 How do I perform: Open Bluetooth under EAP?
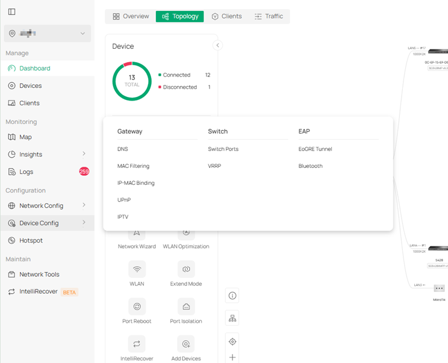(x=310, y=166)
